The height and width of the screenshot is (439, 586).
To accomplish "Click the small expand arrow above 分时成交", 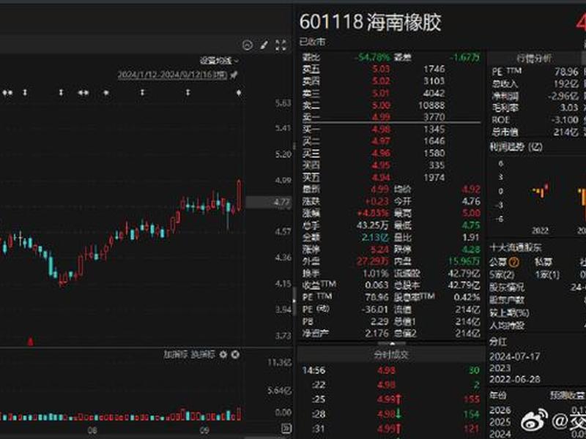I will tap(392, 344).
